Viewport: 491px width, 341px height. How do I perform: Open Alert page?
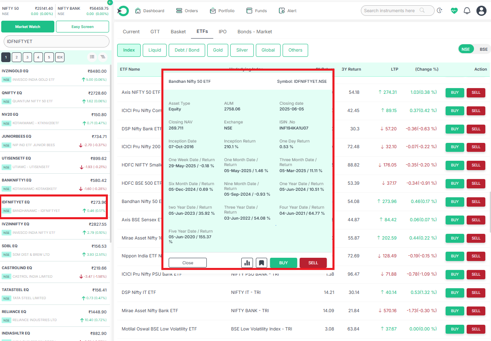(x=288, y=11)
